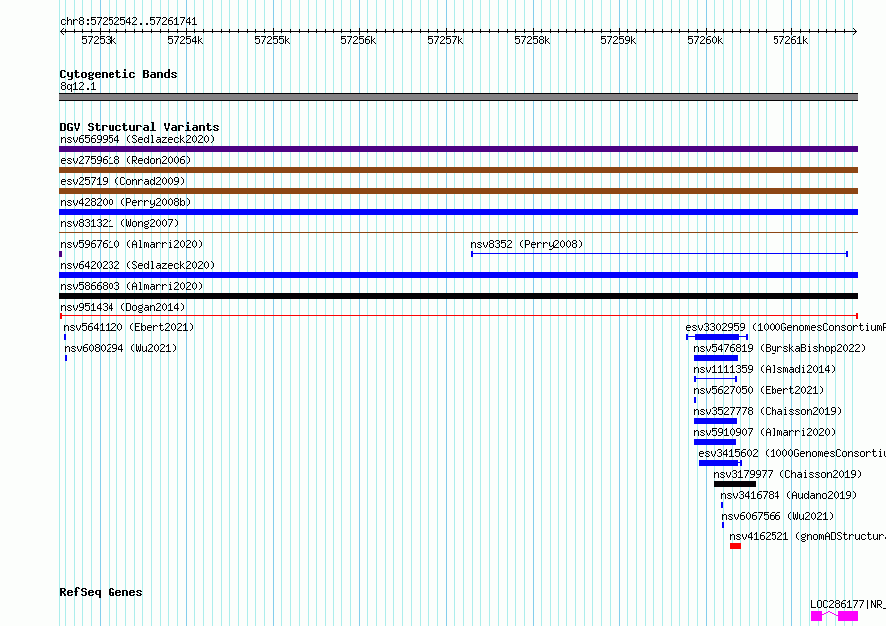The image size is (886, 626).
Task: Select the esv3415602 blue bar
Action: [720, 463]
